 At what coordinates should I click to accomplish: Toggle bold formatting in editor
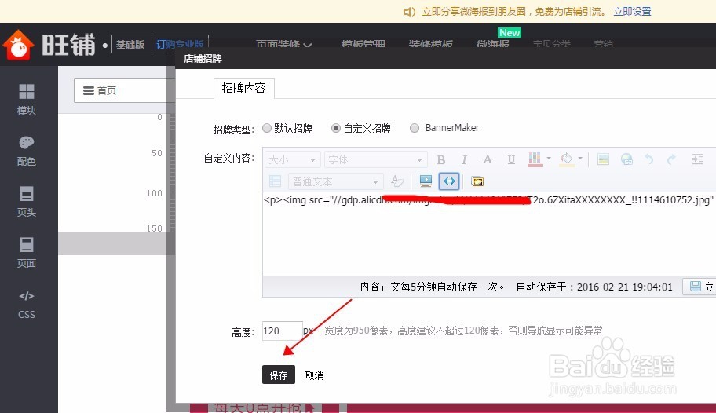tap(440, 159)
